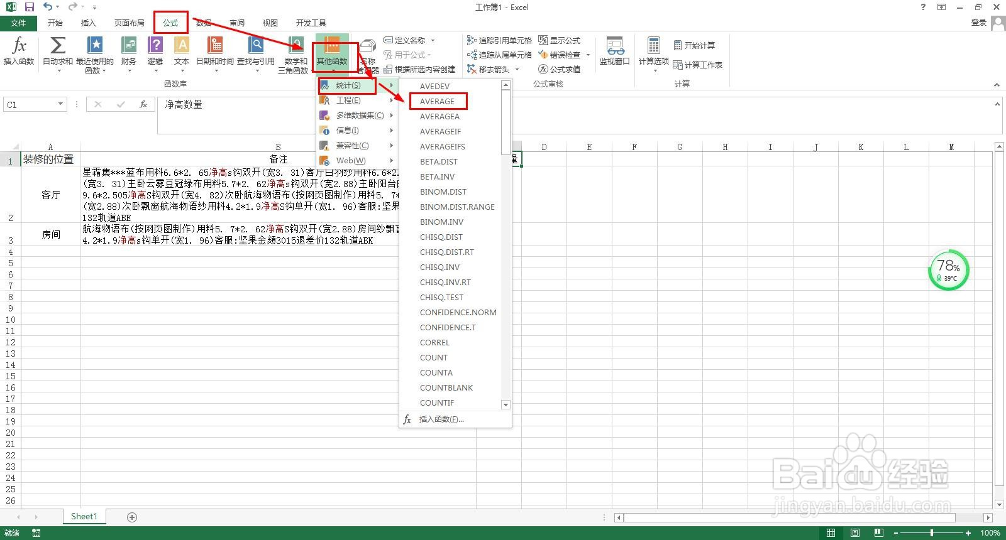The height and width of the screenshot is (540, 1006).
Task: Open the File (文件) tab
Action: click(x=19, y=23)
